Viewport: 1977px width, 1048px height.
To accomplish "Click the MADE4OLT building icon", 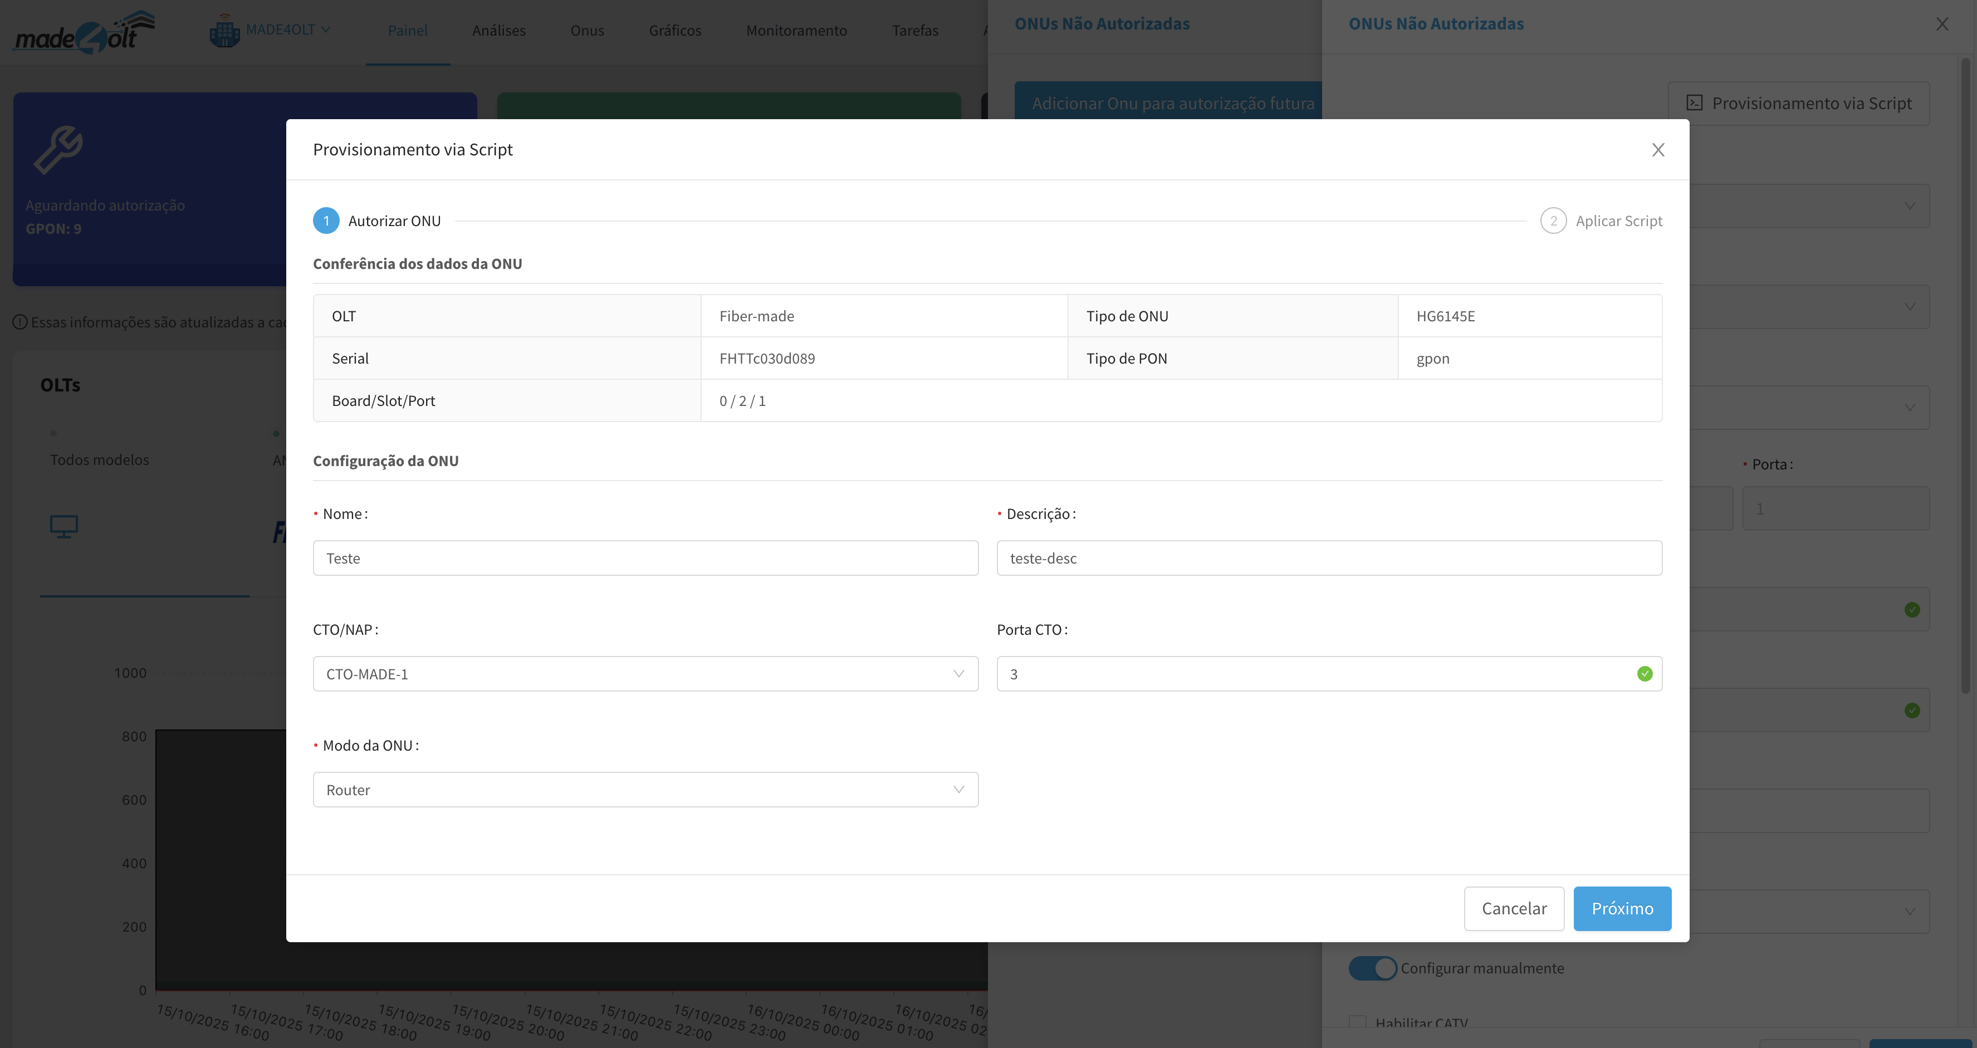I will pyautogui.click(x=224, y=31).
